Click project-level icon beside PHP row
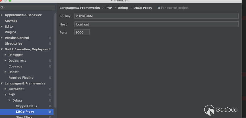This screenshot has height=118, width=246. coord(50,95)
